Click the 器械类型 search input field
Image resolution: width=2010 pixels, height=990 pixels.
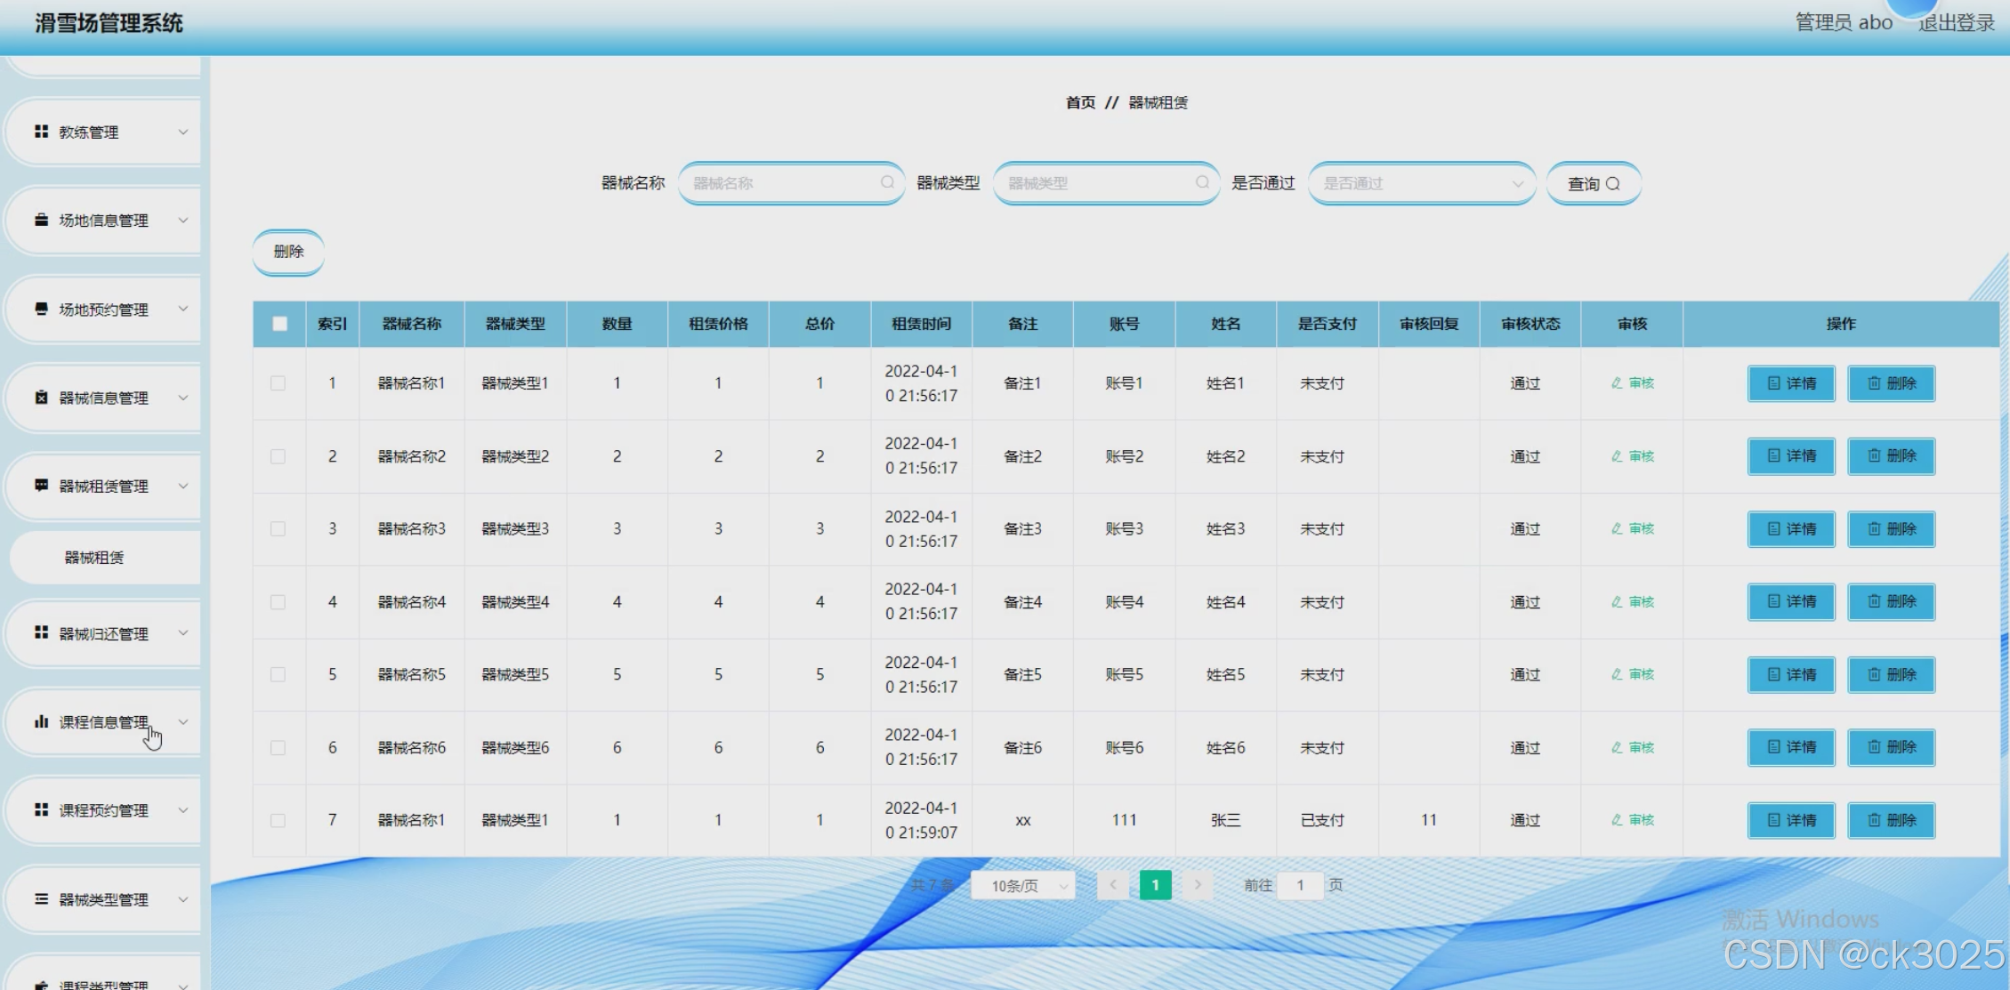pos(1096,183)
